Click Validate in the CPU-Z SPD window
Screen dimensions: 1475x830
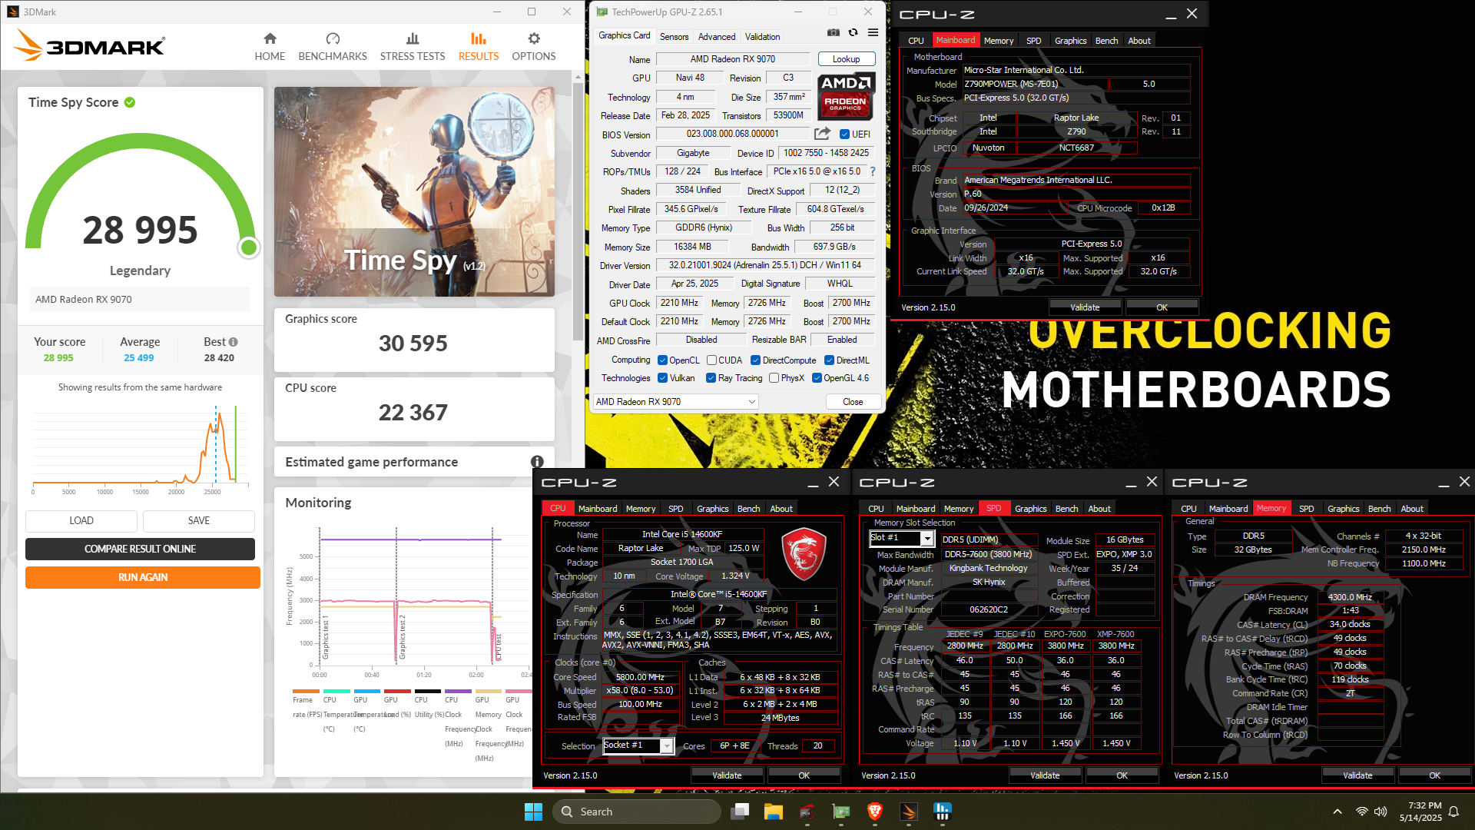tap(1044, 775)
